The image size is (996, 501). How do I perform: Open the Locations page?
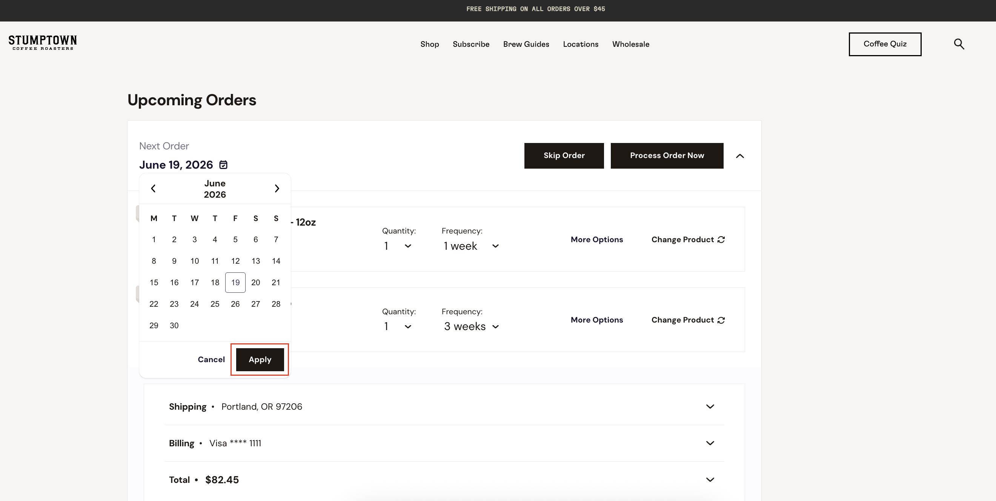pyautogui.click(x=580, y=44)
